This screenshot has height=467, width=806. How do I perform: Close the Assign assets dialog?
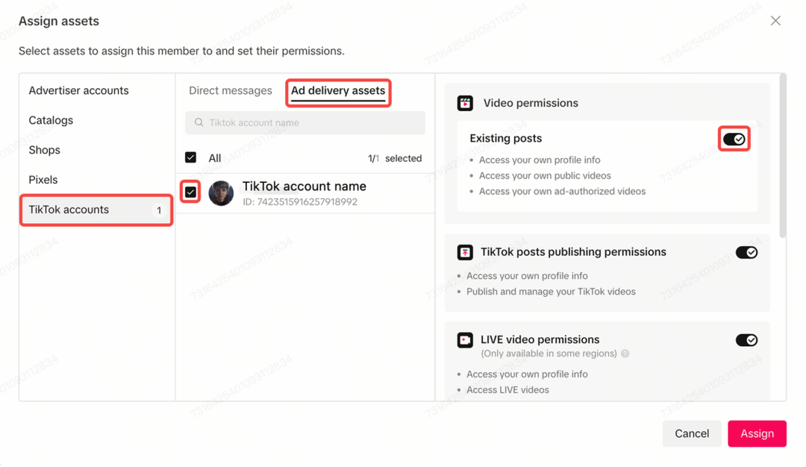(775, 21)
